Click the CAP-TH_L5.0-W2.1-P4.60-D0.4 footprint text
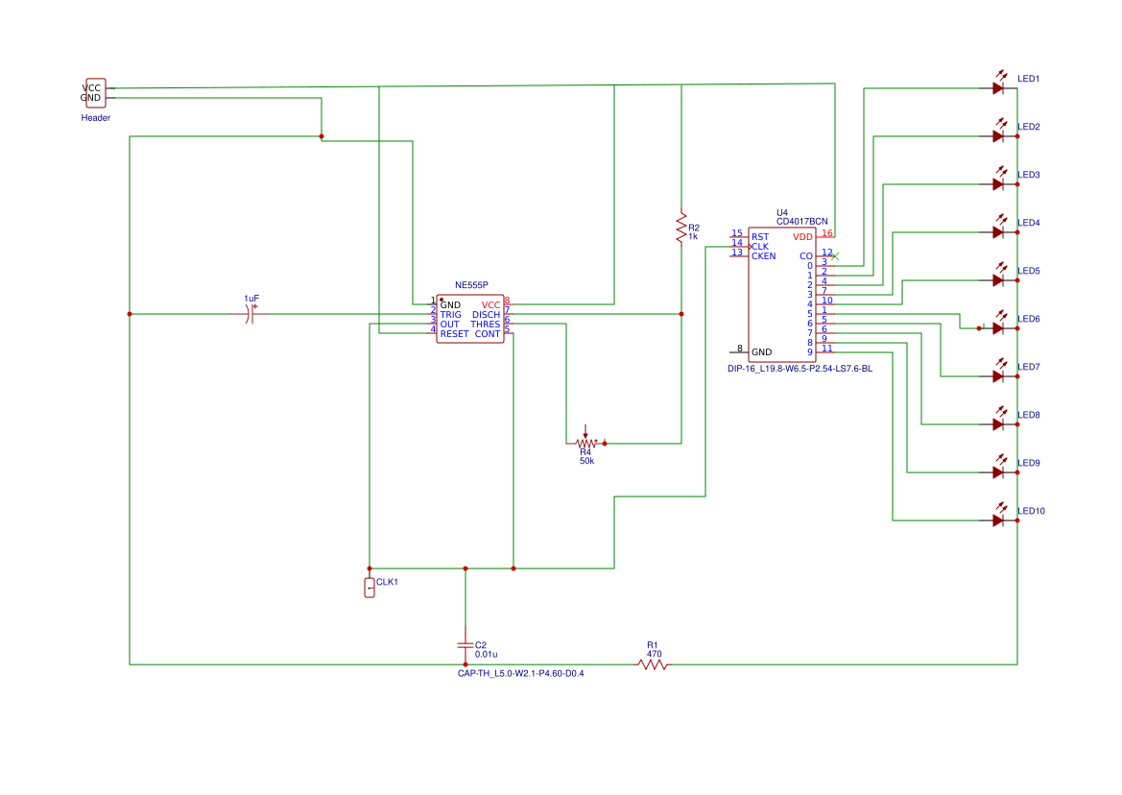 coord(521,673)
